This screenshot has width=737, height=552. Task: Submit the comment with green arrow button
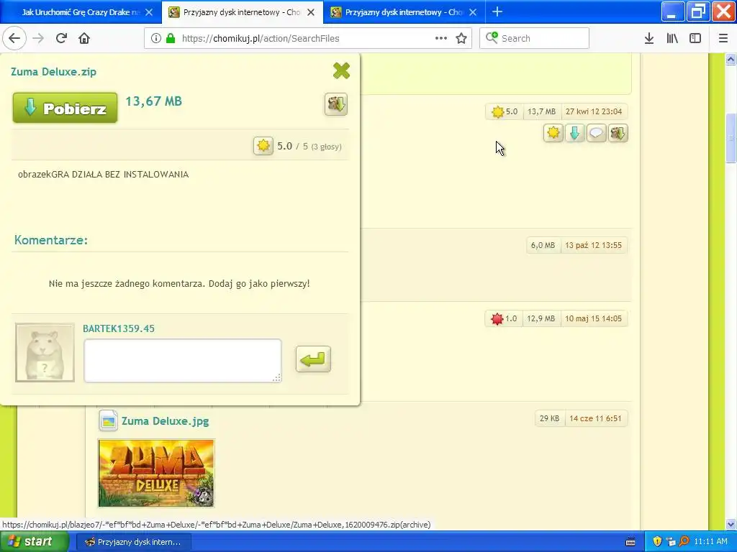click(x=313, y=359)
